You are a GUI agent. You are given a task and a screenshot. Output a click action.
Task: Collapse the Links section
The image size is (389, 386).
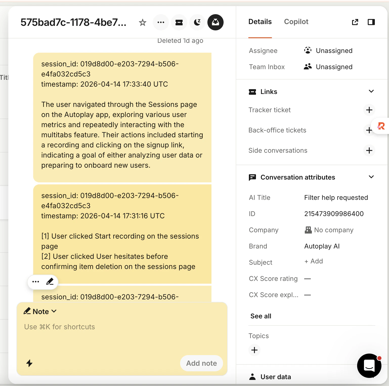(371, 91)
